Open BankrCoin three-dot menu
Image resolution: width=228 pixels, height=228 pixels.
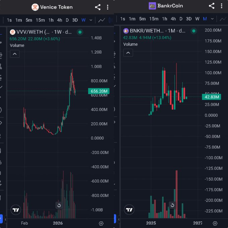tap(221, 6)
